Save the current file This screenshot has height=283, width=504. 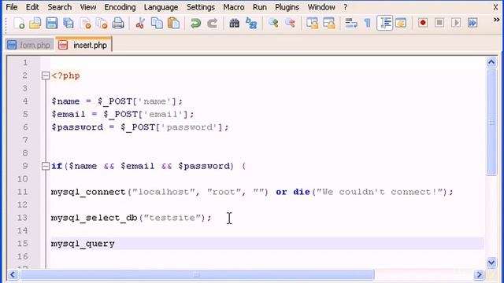point(52,23)
